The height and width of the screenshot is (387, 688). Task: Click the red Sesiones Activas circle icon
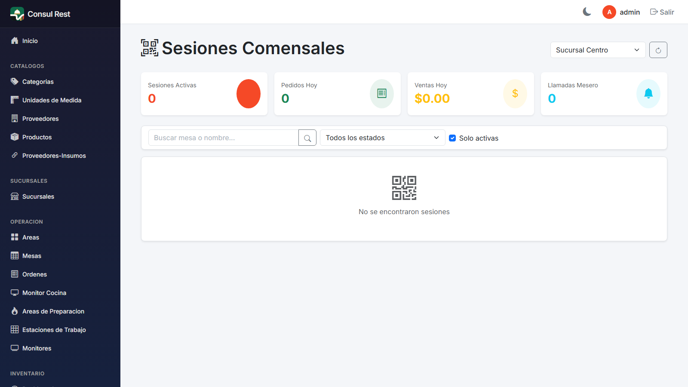[249, 94]
